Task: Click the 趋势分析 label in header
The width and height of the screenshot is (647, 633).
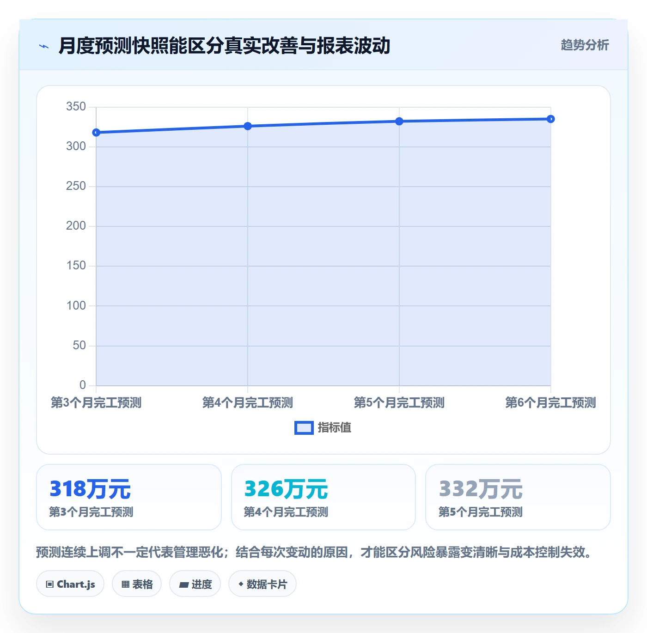Action: click(x=585, y=45)
